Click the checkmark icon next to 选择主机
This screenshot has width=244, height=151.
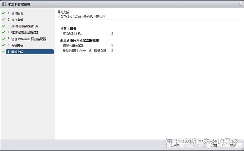3,20
